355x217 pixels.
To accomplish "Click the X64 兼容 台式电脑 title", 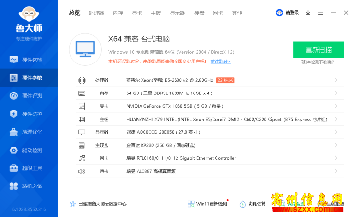I will tap(139, 39).
